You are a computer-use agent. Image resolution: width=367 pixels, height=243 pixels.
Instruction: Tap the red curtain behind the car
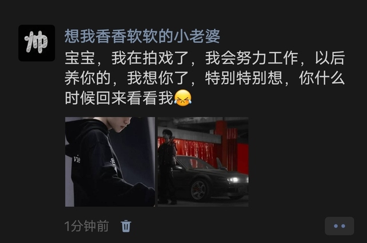point(194,150)
